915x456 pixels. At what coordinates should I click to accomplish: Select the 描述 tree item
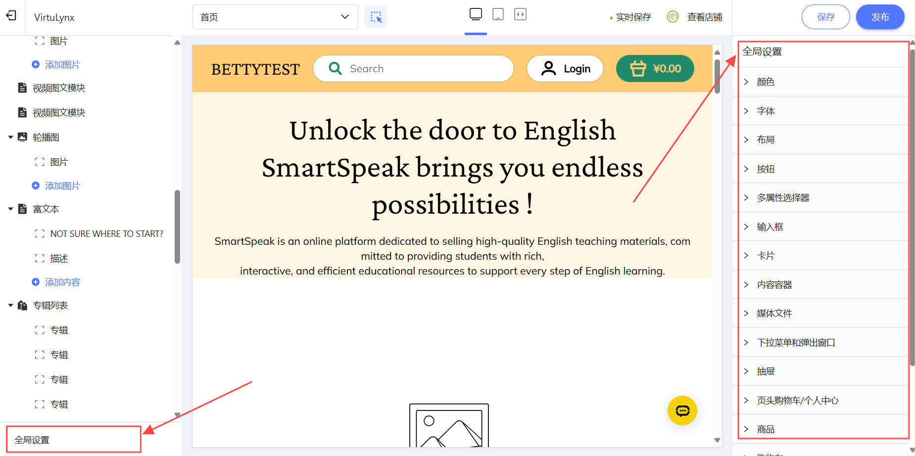[x=59, y=258]
